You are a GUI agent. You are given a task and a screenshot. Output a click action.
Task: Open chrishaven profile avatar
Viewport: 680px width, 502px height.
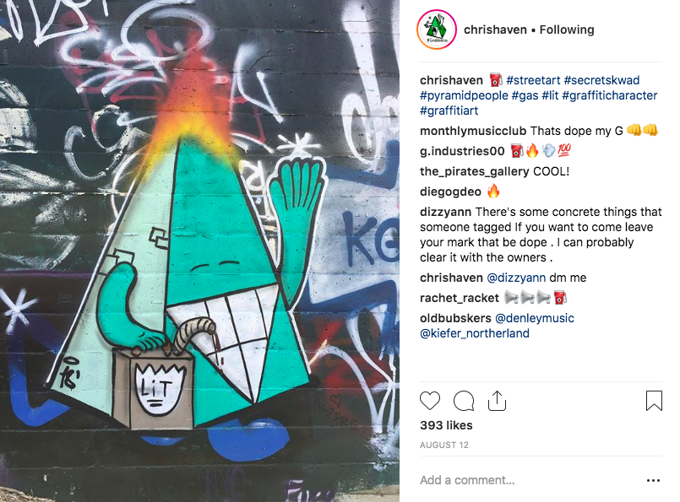[437, 30]
